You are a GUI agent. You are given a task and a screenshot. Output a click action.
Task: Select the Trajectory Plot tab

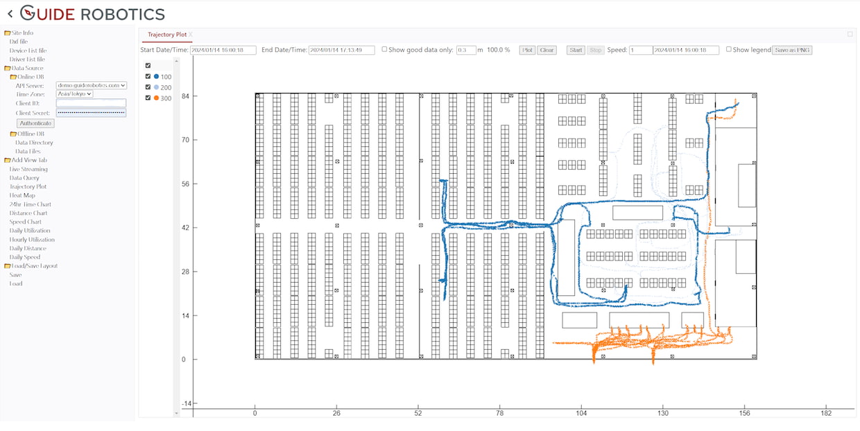tap(166, 35)
